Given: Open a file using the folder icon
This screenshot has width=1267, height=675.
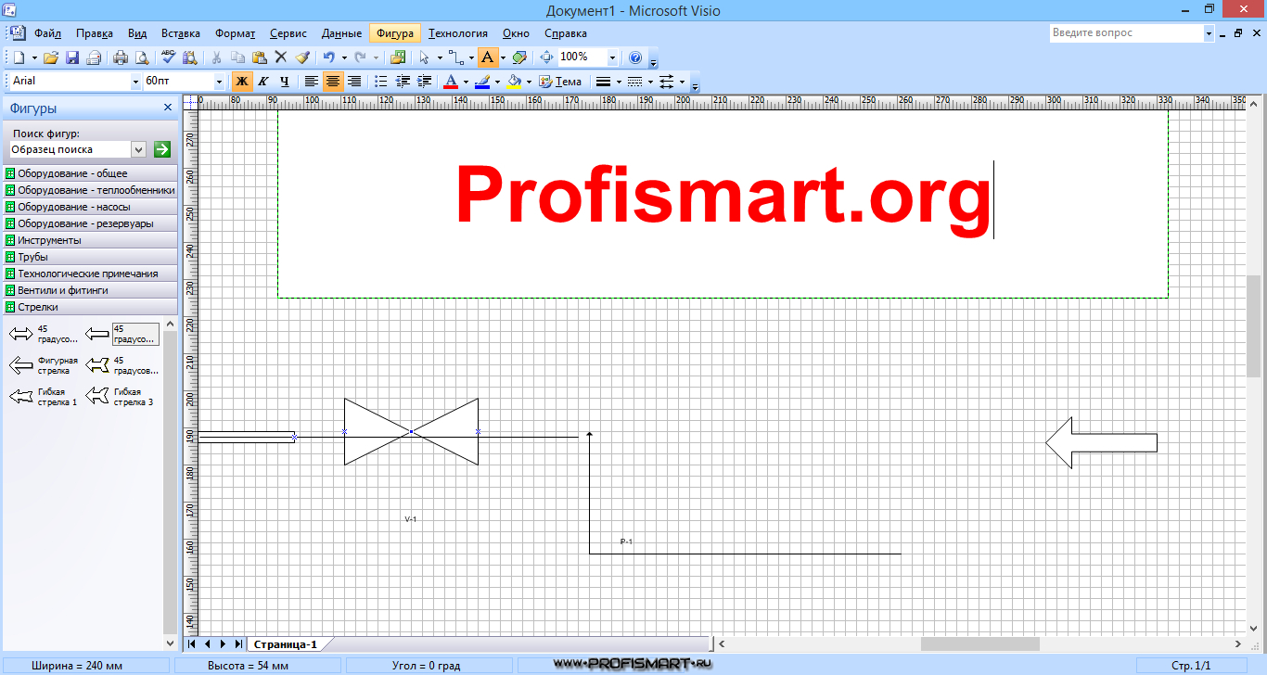Looking at the screenshot, I should [50, 57].
